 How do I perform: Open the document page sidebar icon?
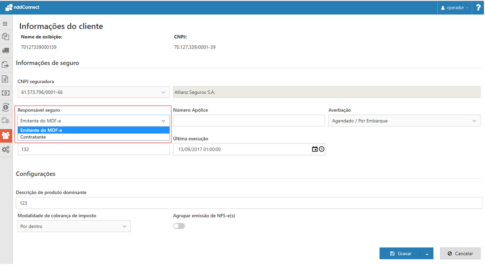(5, 79)
